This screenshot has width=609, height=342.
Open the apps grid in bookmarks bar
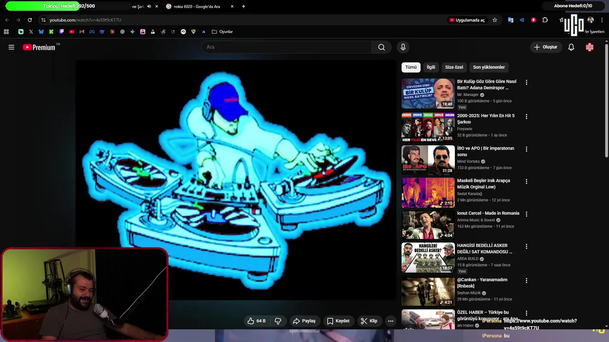pos(6,32)
